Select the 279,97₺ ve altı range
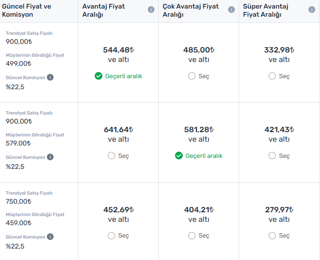Viewport: 320px width, 260px height. pos(272,236)
